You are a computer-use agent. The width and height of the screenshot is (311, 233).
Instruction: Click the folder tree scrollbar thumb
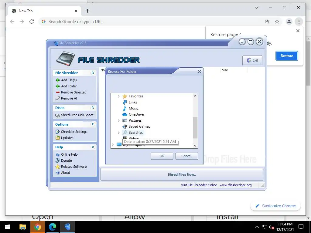point(195,128)
